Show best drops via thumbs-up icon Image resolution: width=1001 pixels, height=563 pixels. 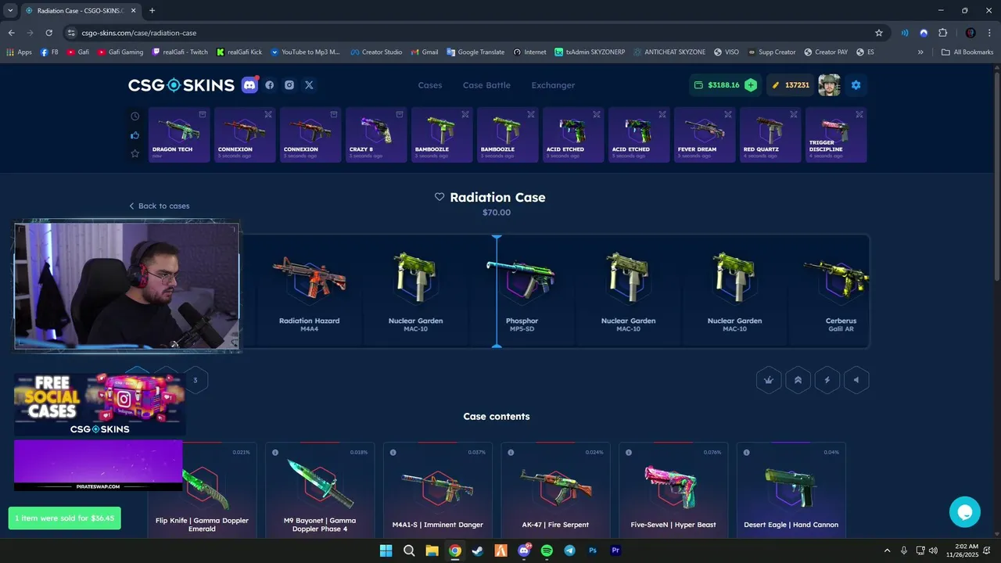point(135,134)
